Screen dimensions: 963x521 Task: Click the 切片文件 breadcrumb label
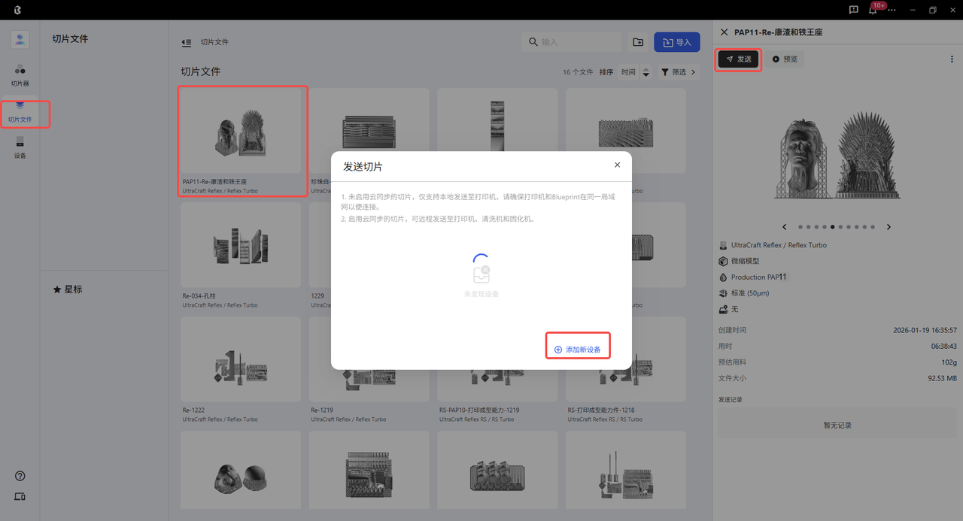214,43
